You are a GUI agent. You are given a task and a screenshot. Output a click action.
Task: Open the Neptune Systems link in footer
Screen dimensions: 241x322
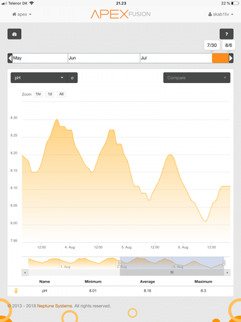(55, 306)
